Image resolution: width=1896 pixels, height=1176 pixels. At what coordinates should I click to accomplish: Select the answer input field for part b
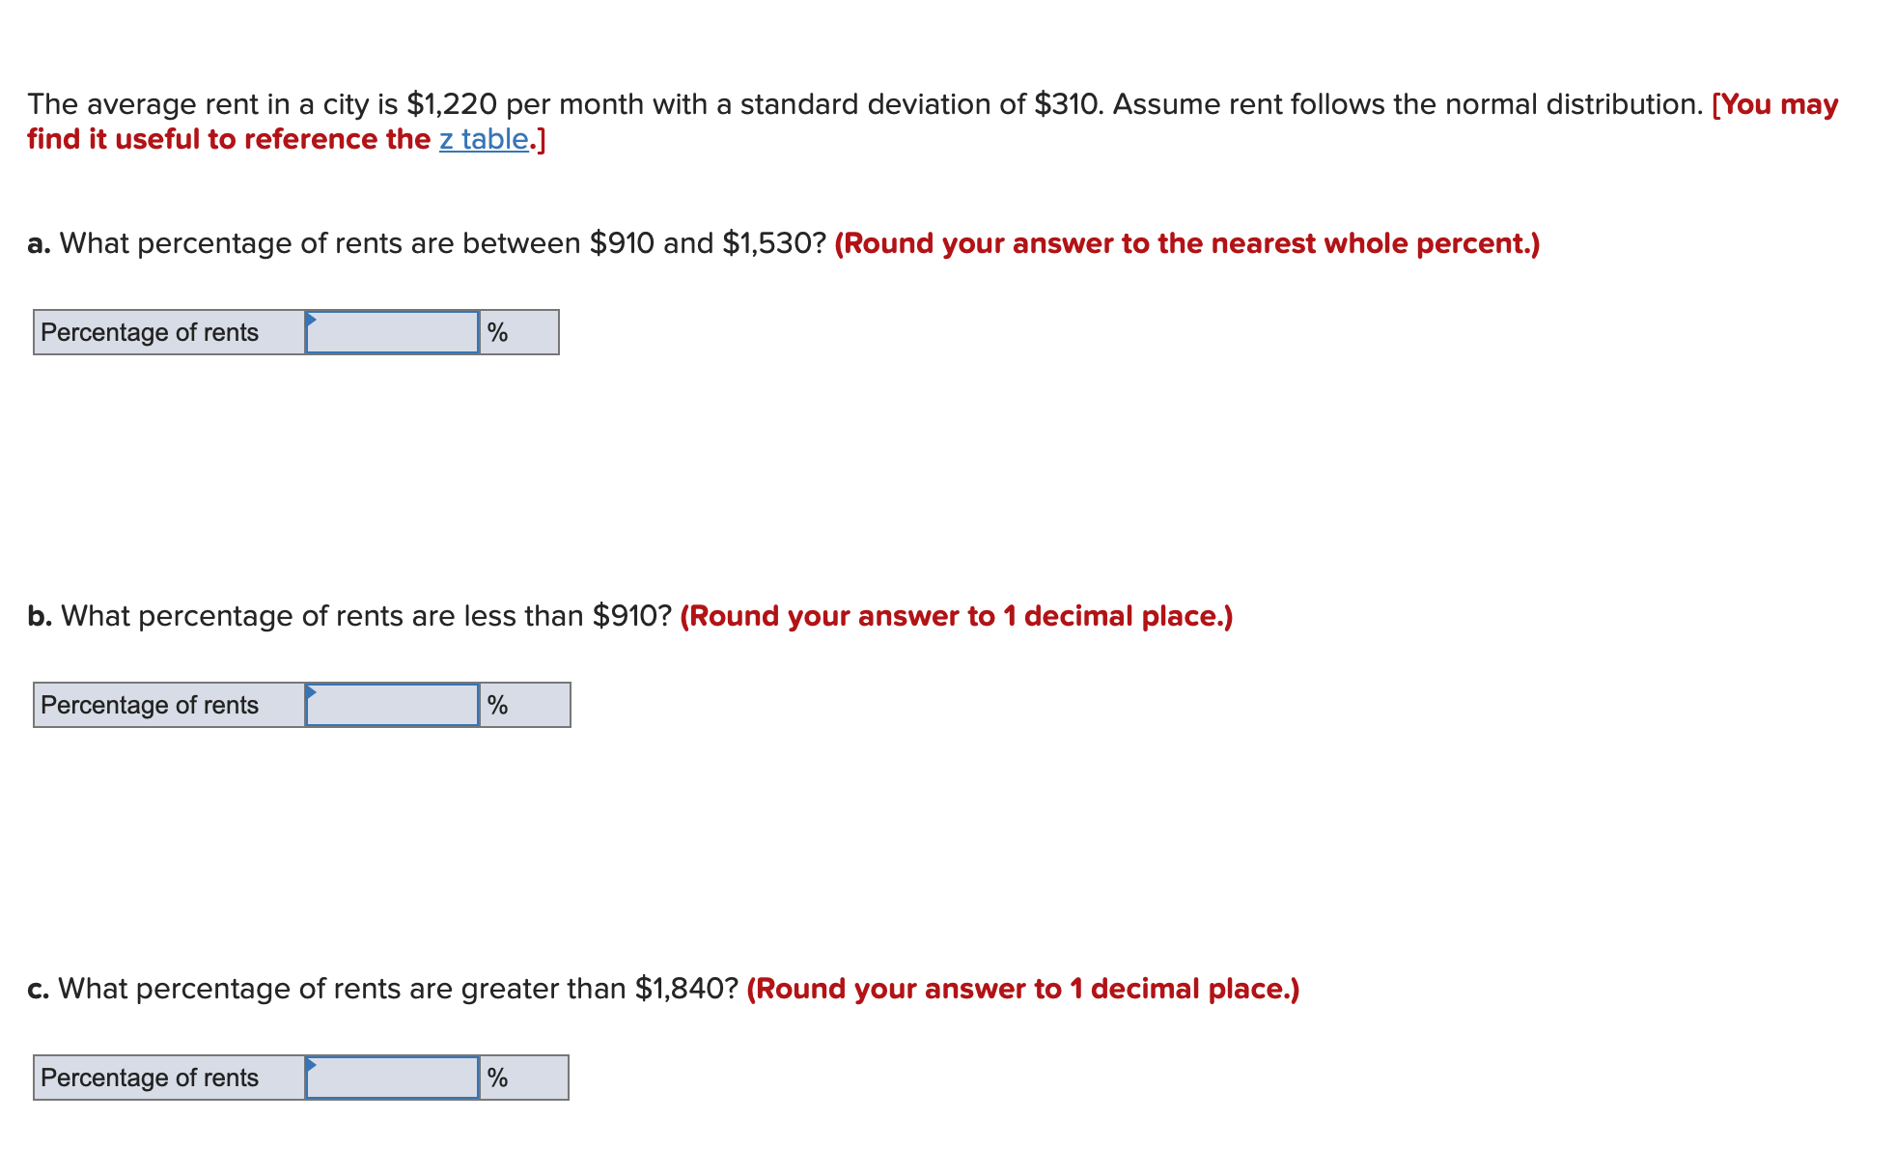[x=391, y=705]
